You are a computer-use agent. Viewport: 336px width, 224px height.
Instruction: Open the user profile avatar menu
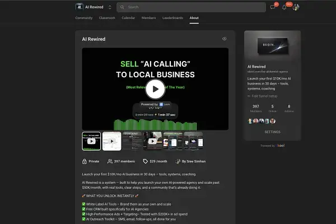click(x=296, y=7)
